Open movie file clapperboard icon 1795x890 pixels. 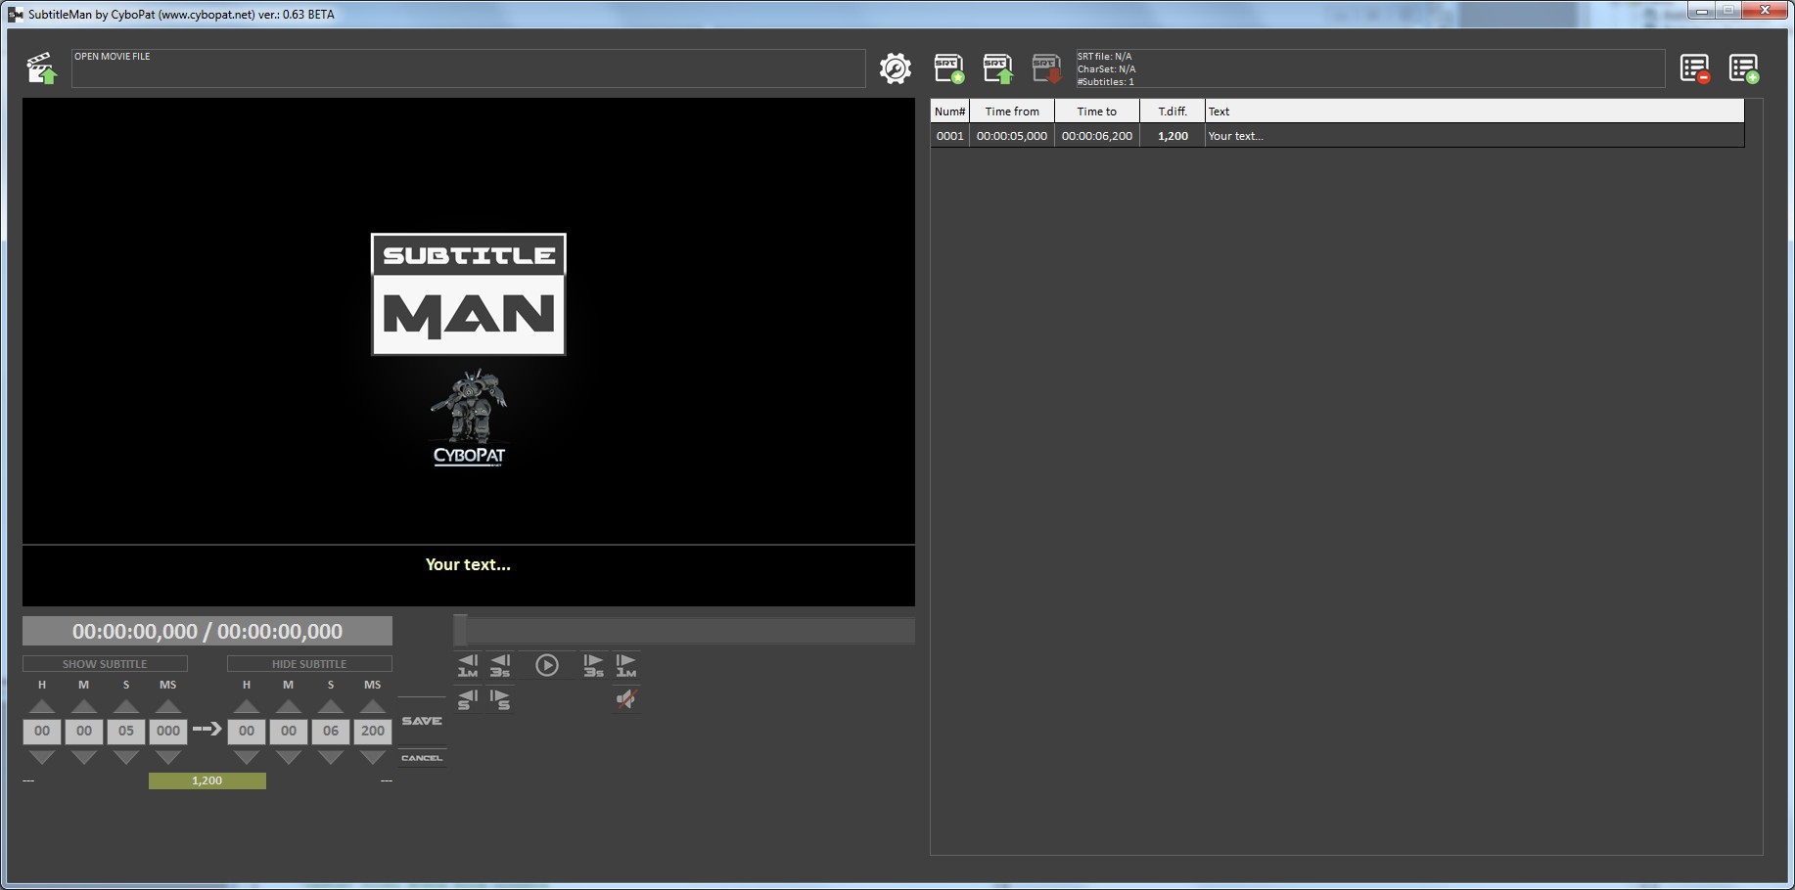(x=42, y=68)
